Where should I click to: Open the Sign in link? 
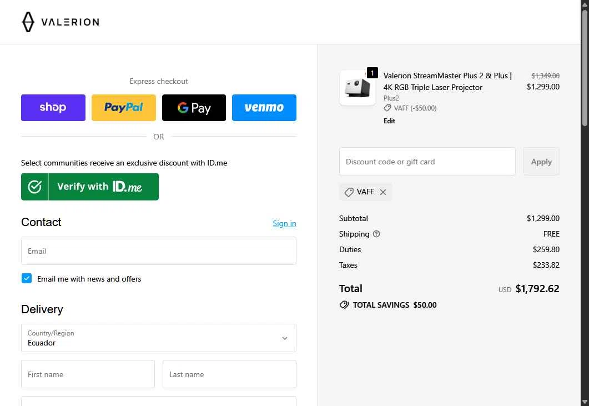pos(284,223)
